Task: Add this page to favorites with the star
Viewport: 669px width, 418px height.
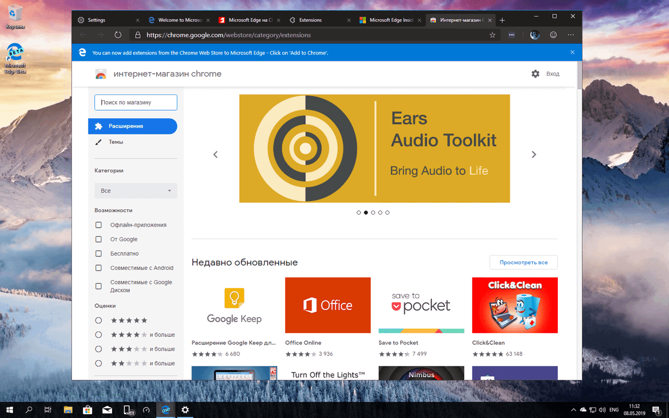Action: click(492, 35)
